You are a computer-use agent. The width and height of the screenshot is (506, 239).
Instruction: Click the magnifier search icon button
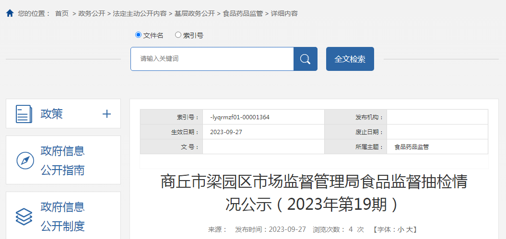pyautogui.click(x=305, y=59)
